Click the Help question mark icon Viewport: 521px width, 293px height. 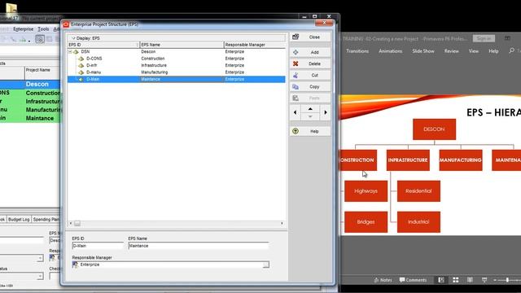point(296,131)
